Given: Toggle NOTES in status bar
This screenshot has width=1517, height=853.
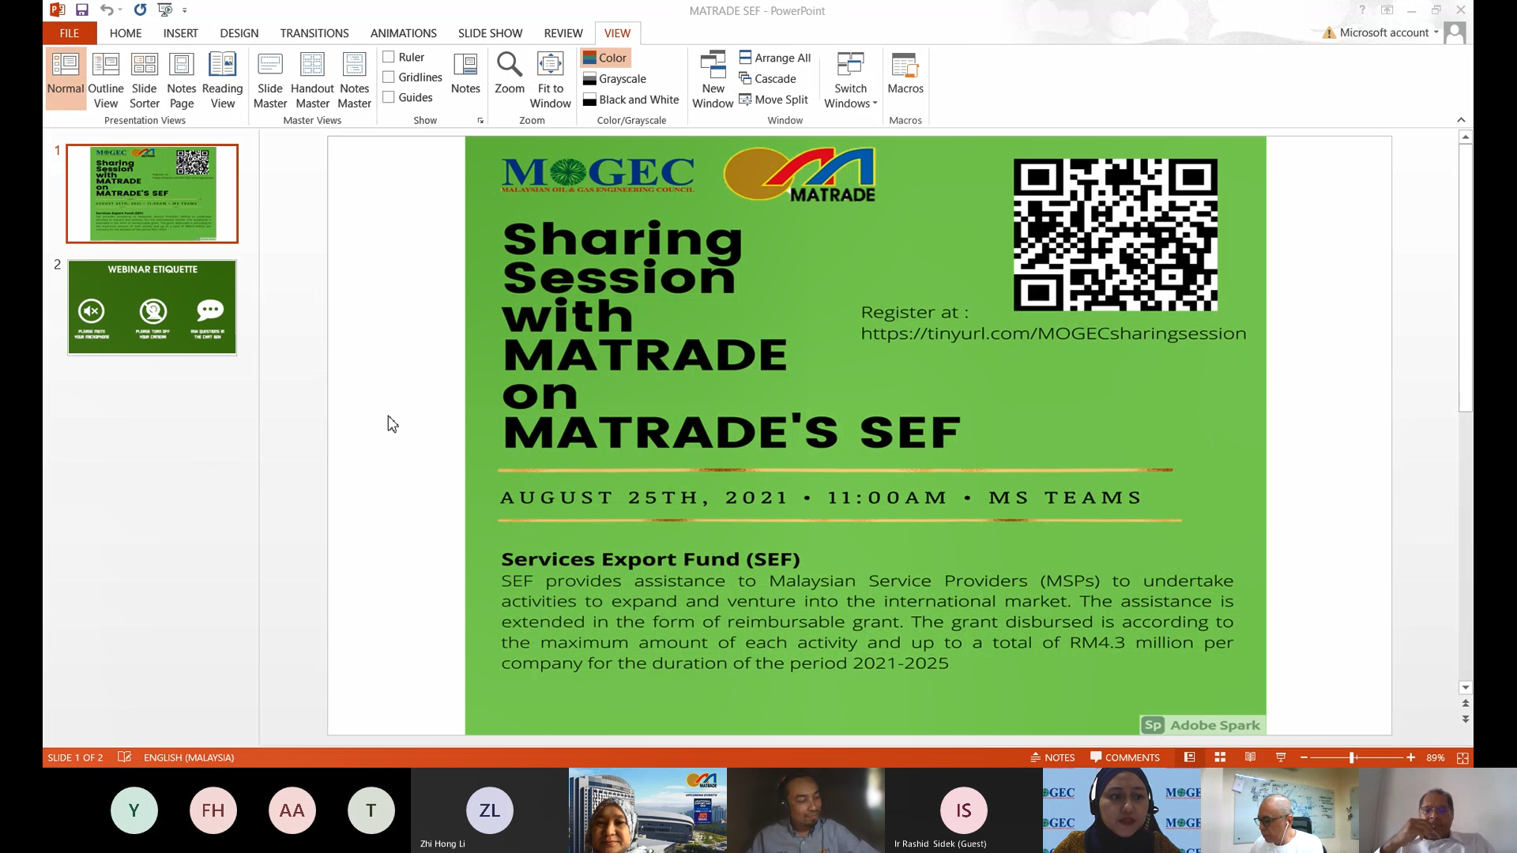Looking at the screenshot, I should click(x=1052, y=757).
